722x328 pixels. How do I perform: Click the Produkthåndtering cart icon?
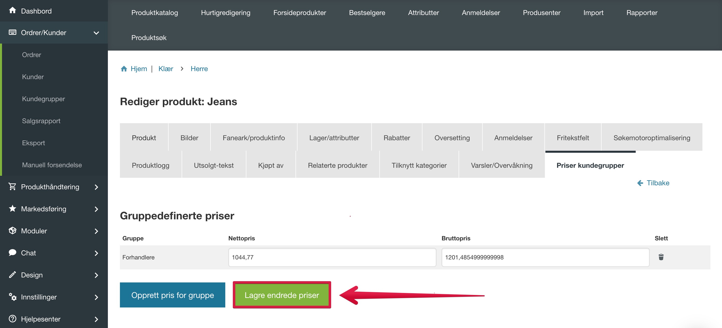(x=12, y=186)
